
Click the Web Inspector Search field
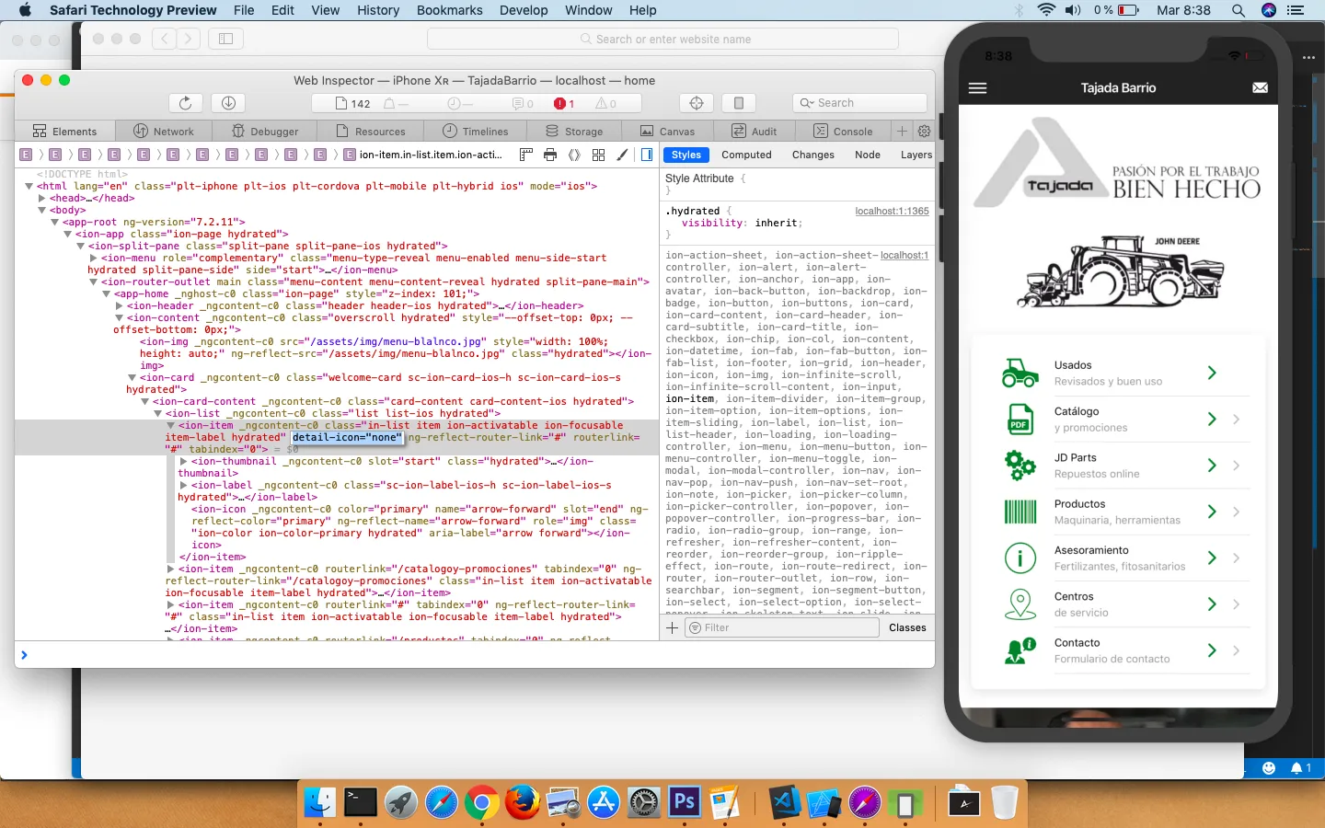click(859, 103)
